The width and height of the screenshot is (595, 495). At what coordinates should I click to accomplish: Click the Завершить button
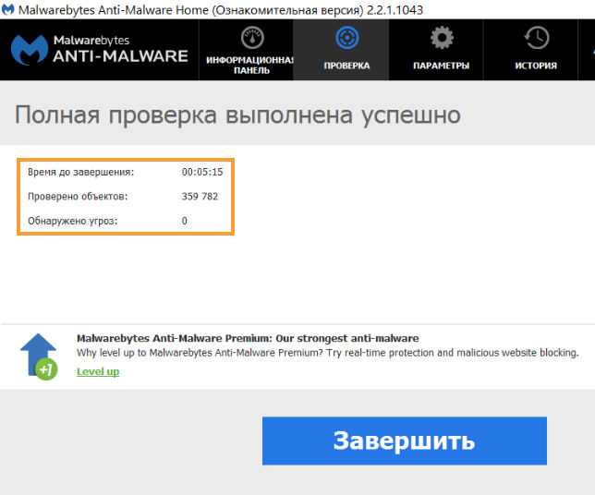tap(405, 441)
